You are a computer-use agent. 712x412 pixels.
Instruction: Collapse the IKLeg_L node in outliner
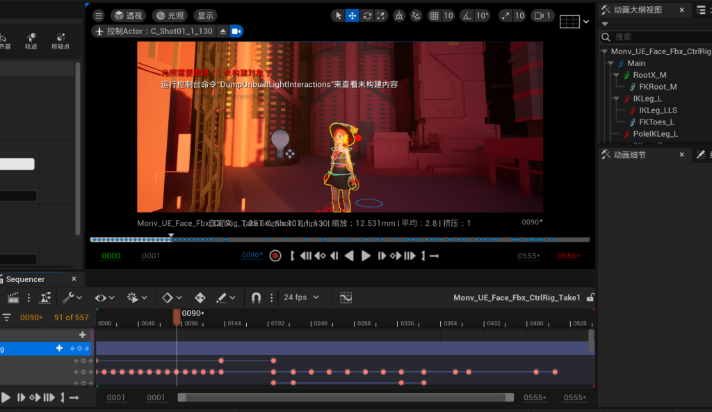tap(616, 99)
